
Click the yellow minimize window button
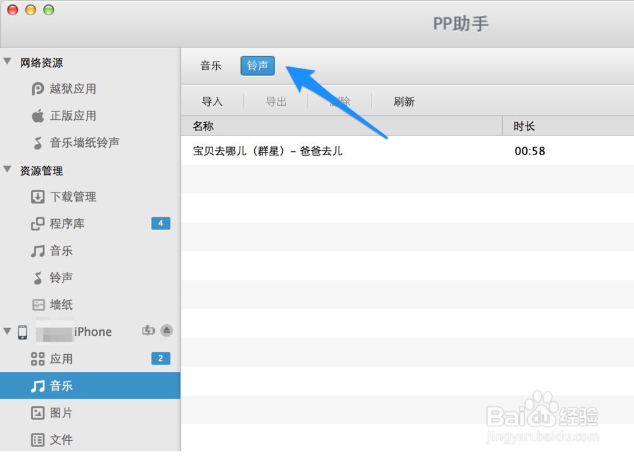30,10
